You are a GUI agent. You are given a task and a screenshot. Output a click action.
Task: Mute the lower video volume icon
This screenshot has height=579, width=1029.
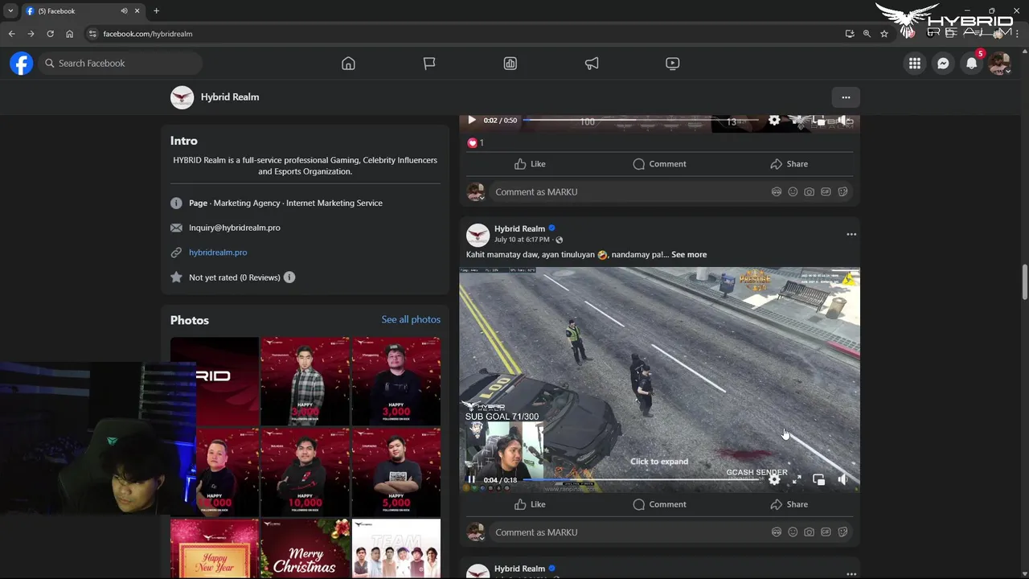pos(842,480)
